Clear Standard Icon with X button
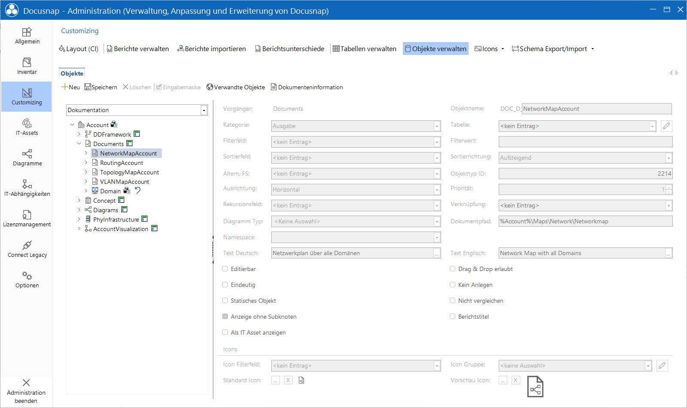The width and height of the screenshot is (687, 408). pos(288,380)
